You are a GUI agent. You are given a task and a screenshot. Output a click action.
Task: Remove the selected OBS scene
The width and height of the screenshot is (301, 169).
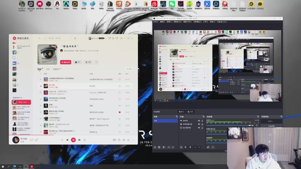(x=159, y=147)
